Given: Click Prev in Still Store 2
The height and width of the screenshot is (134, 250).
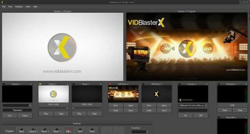Looking at the screenshot, I should pos(149,105).
